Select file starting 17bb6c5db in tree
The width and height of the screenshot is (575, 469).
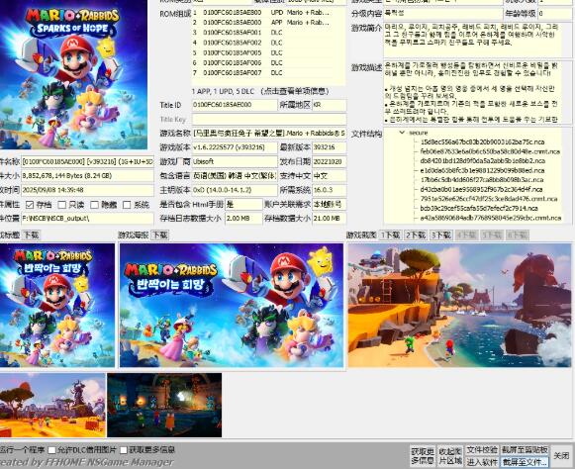(x=482, y=180)
